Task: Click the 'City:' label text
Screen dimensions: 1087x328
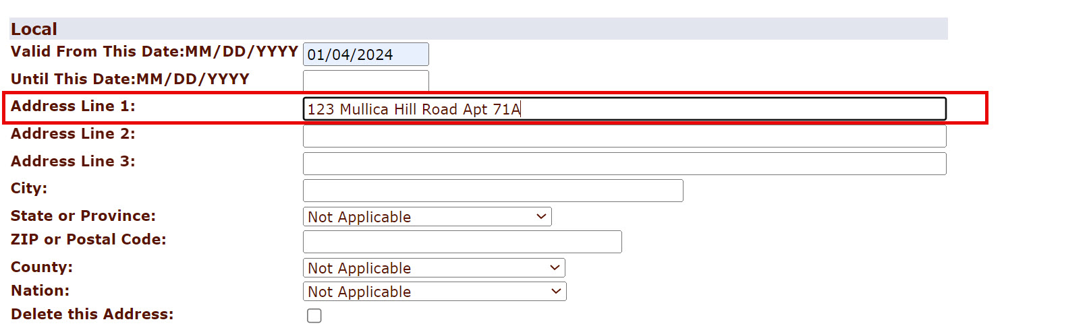Action: coord(29,189)
